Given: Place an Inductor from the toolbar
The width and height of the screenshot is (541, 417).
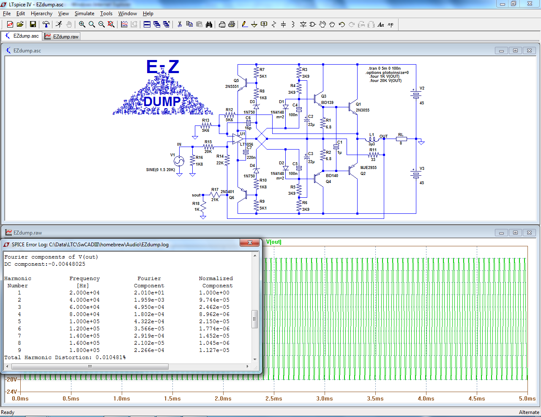Looking at the screenshot, I should (293, 25).
